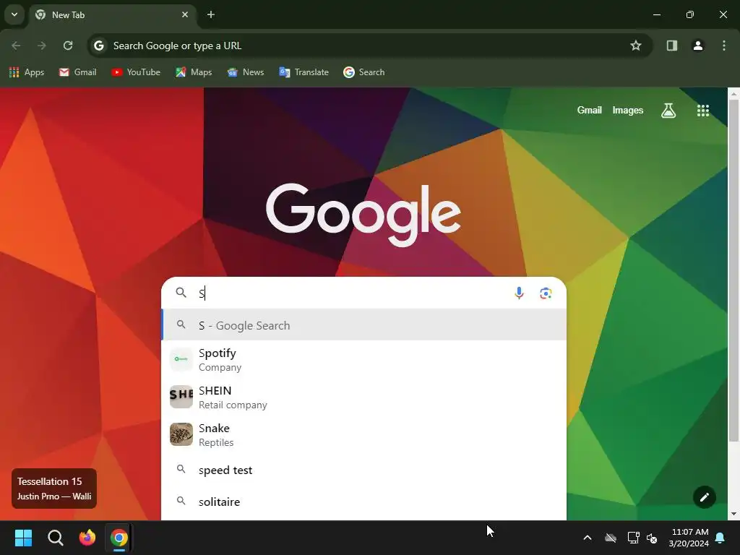The height and width of the screenshot is (555, 740).
Task: Start voice search with microphone icon
Action: coord(519,293)
